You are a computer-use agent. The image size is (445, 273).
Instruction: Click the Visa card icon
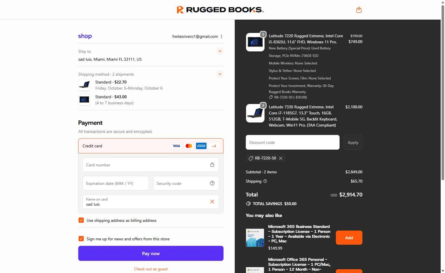(x=176, y=146)
